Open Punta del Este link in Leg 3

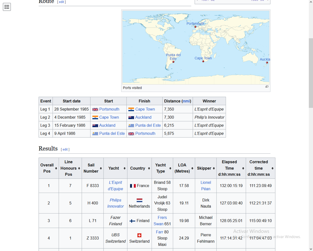[x=148, y=125]
